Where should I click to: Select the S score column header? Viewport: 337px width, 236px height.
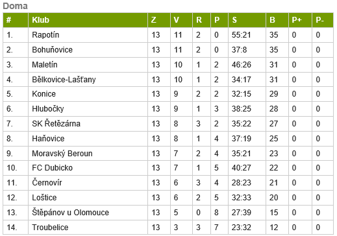pos(234,20)
